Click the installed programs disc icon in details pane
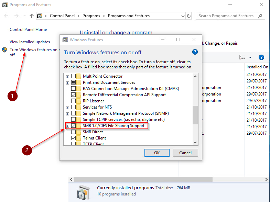Image resolution: width=270 pixels, height=202 pixels. coord(84,192)
